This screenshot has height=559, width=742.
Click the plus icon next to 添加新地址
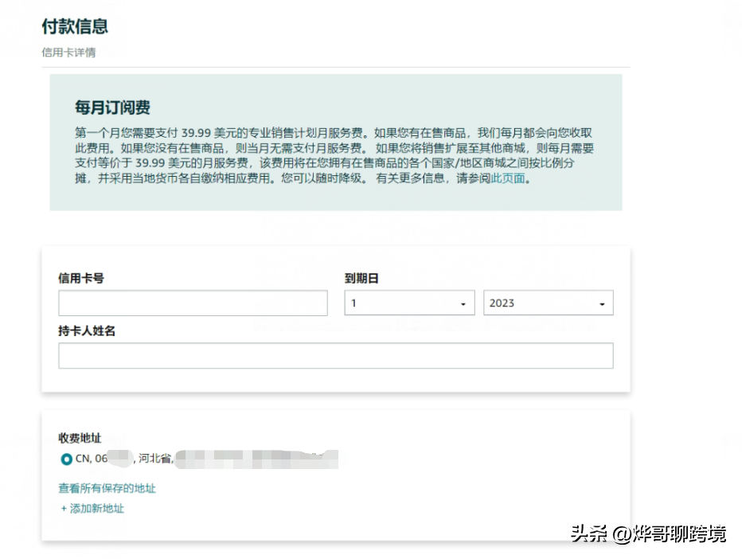[64, 508]
